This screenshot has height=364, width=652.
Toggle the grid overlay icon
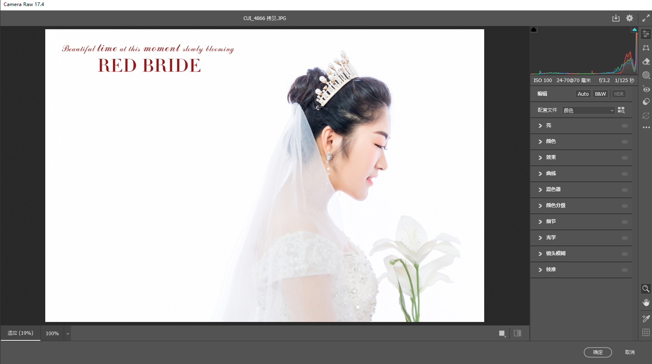(x=646, y=332)
